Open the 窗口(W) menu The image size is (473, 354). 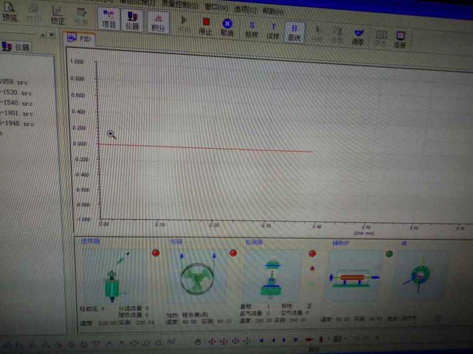[x=217, y=7]
